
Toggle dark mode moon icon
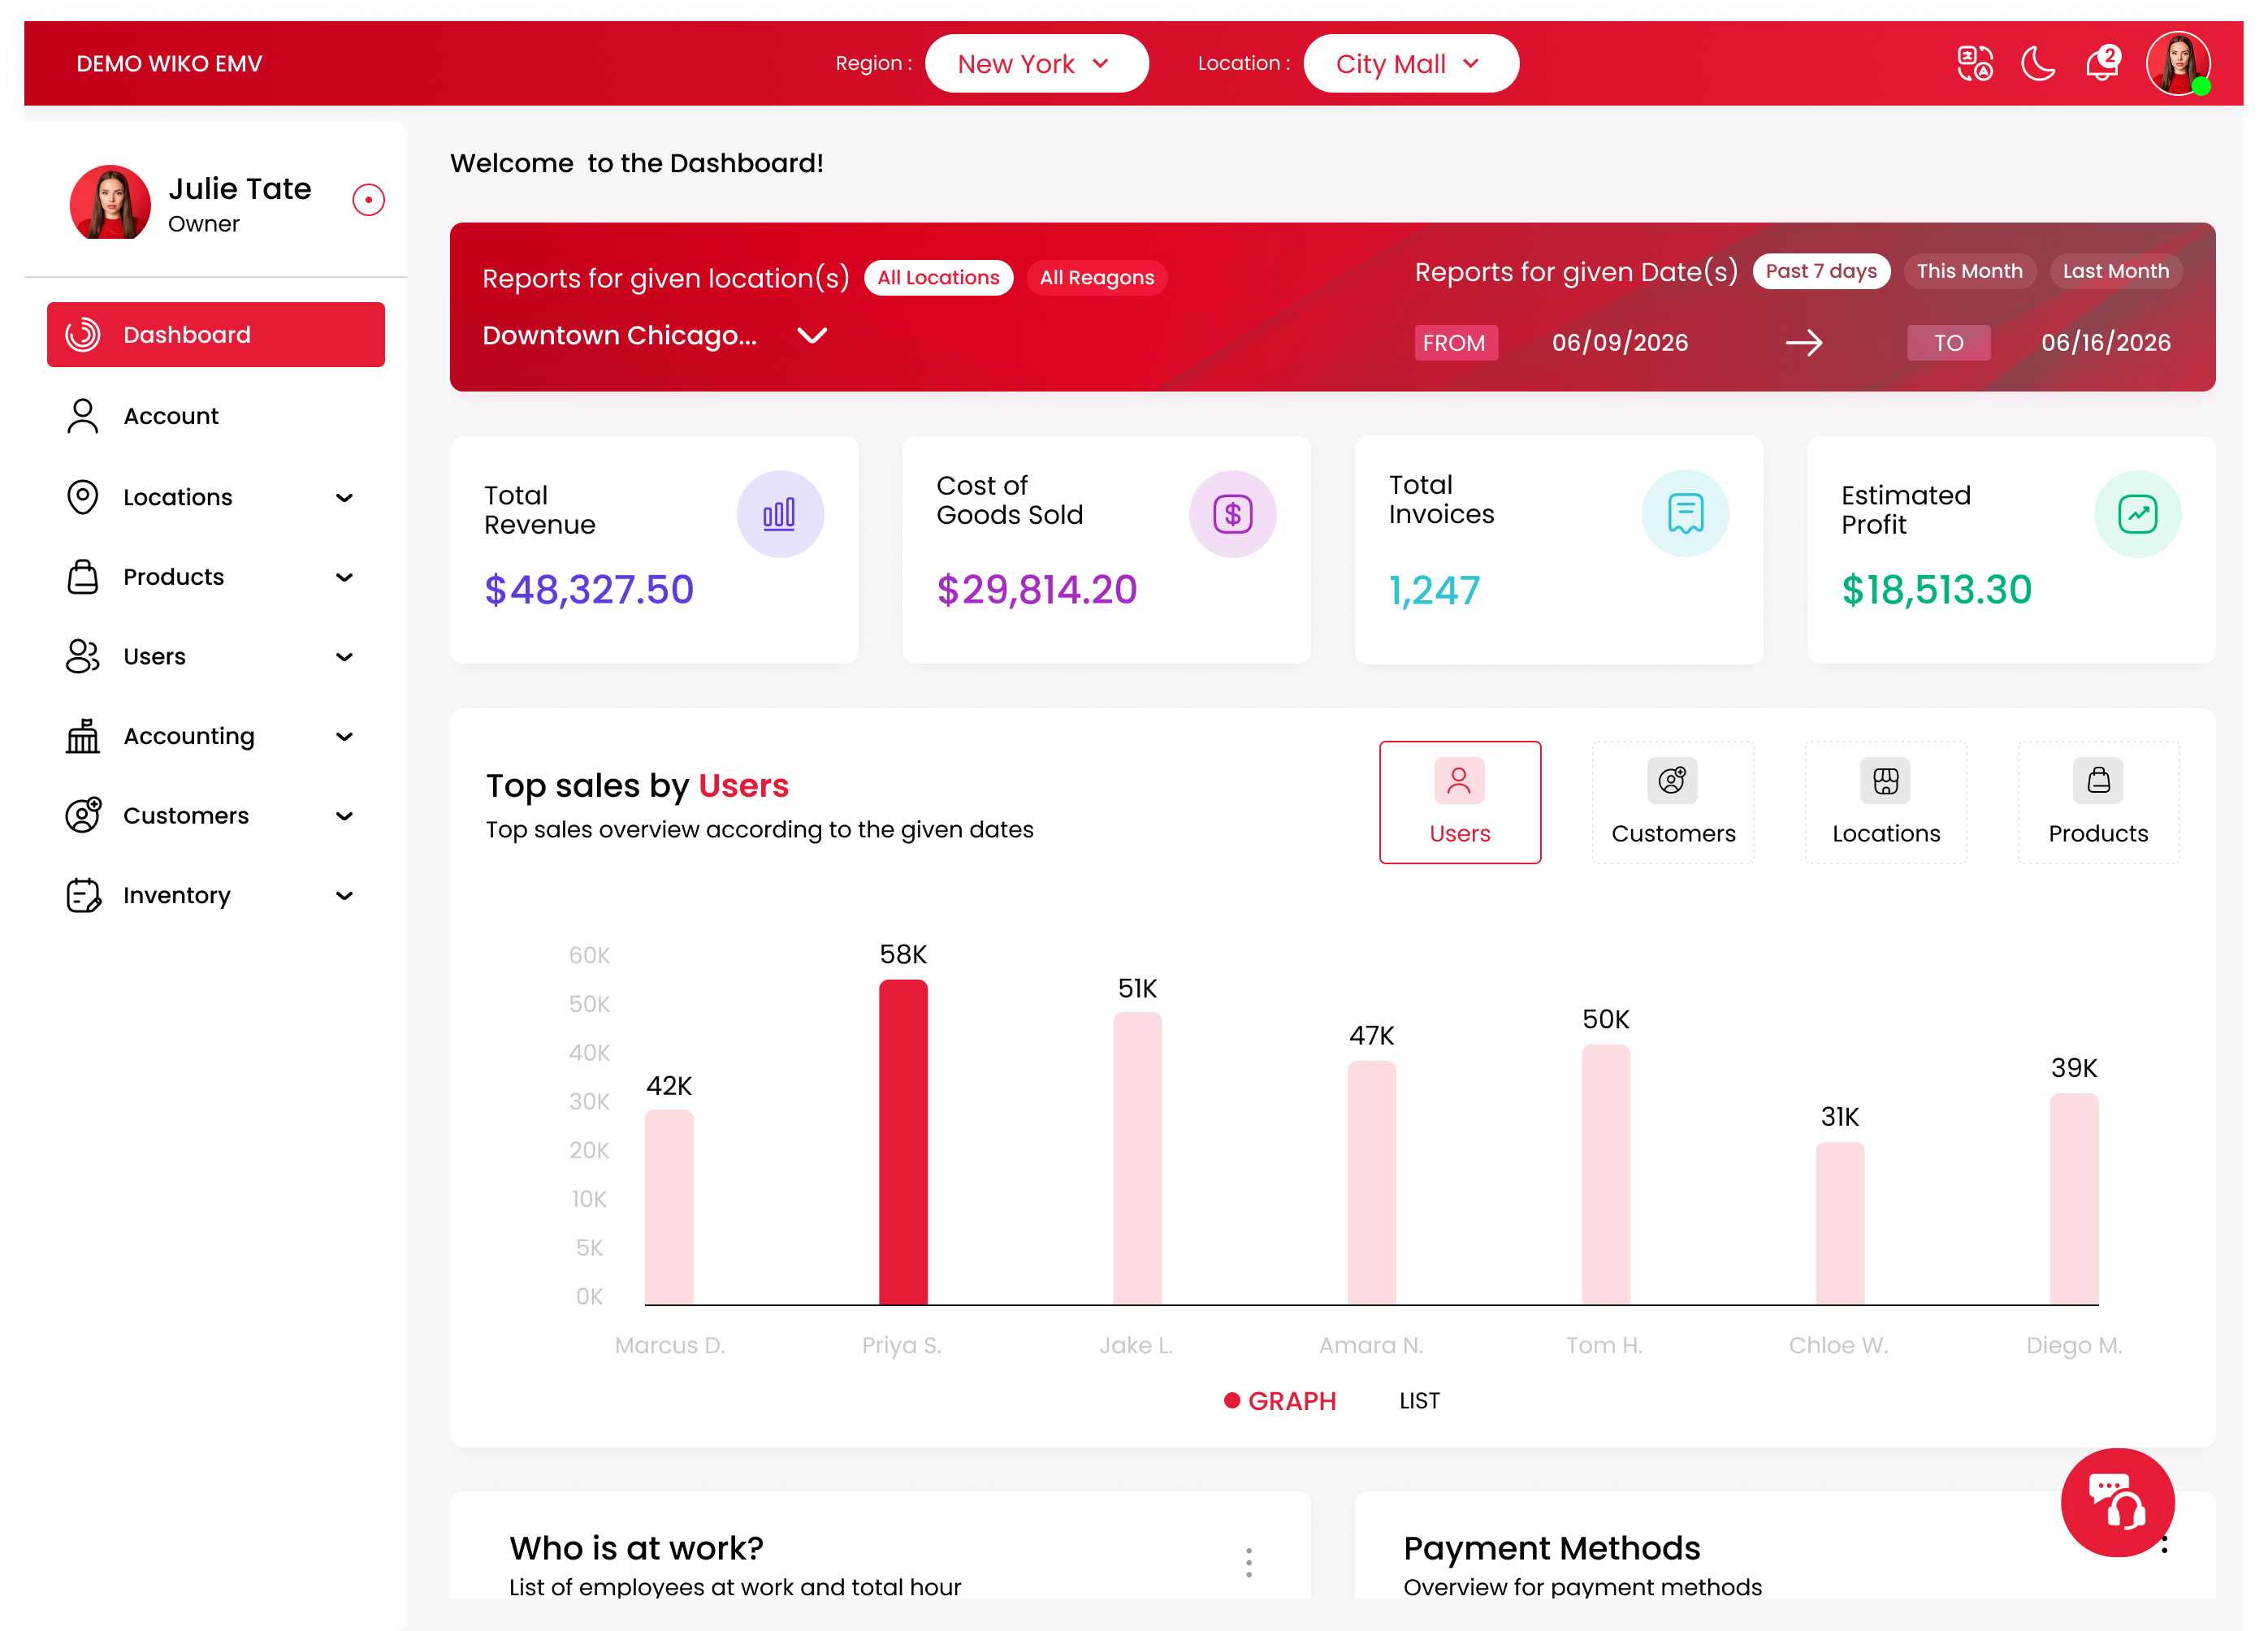(x=2037, y=63)
